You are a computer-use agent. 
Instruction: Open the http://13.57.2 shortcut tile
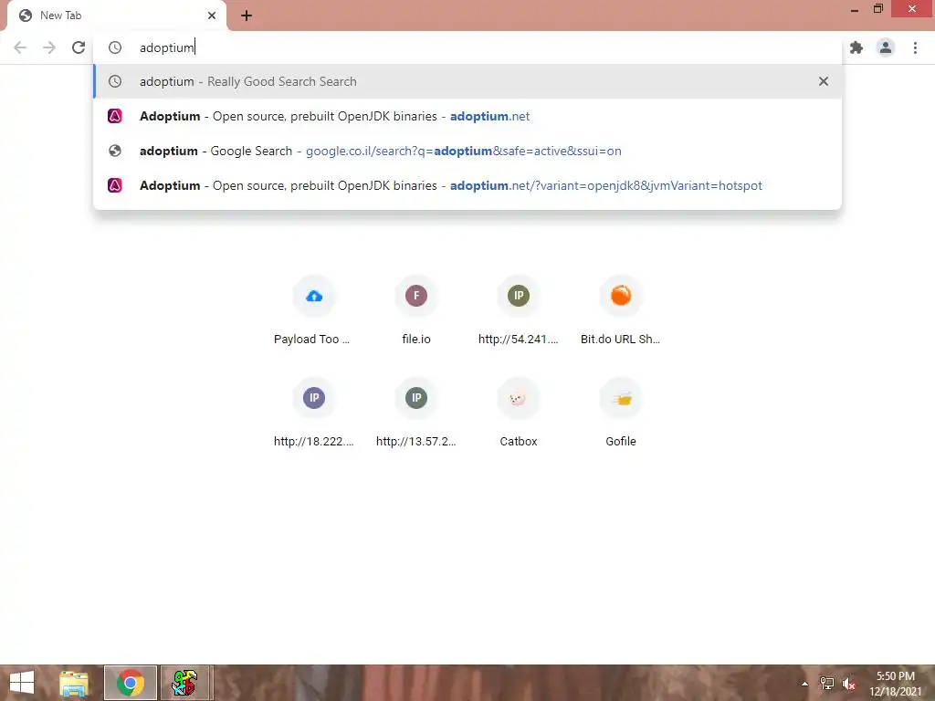(416, 413)
